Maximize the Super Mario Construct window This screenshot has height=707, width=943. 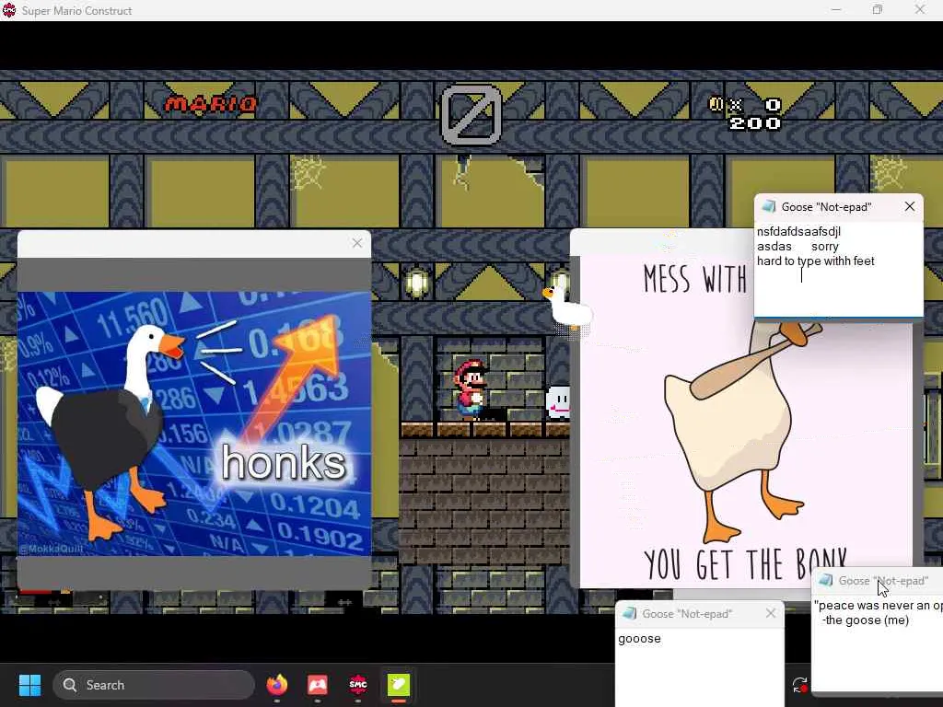[x=878, y=9]
